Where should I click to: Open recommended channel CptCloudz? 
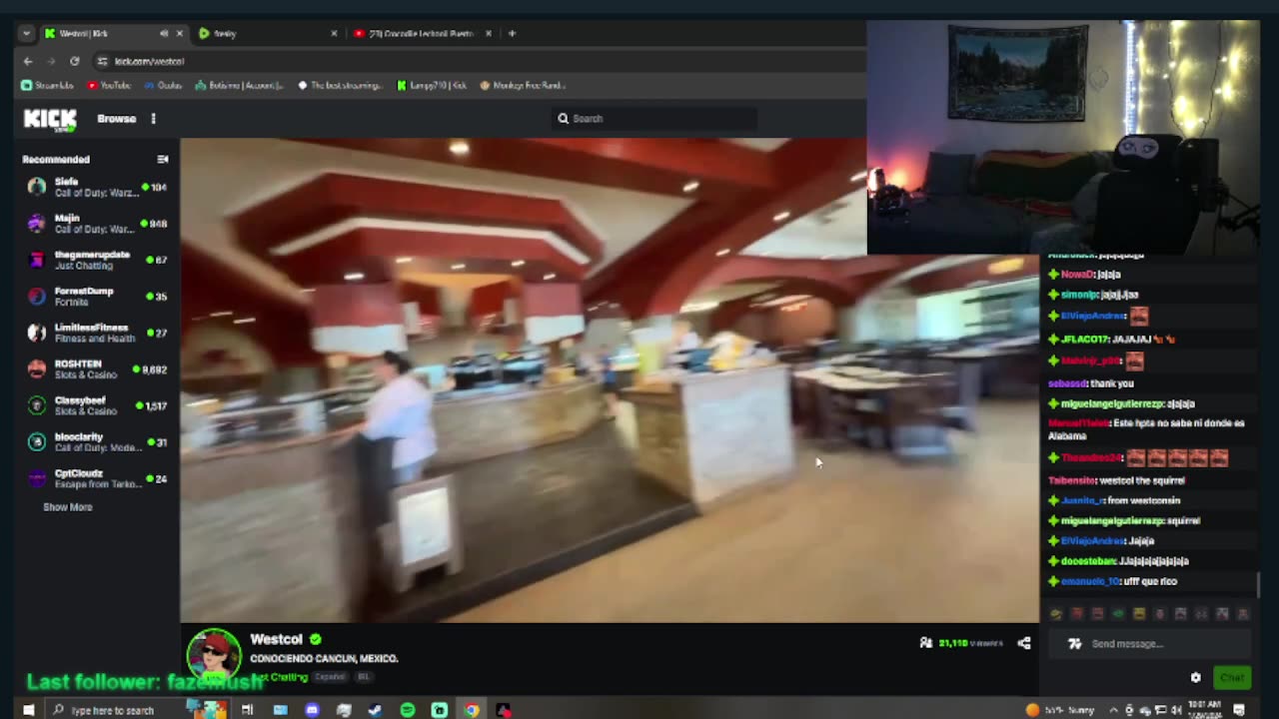point(97,478)
